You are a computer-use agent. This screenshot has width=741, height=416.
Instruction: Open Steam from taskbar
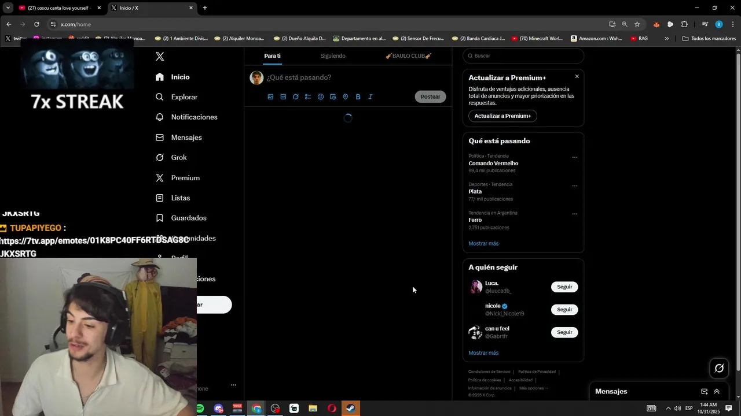click(x=351, y=408)
